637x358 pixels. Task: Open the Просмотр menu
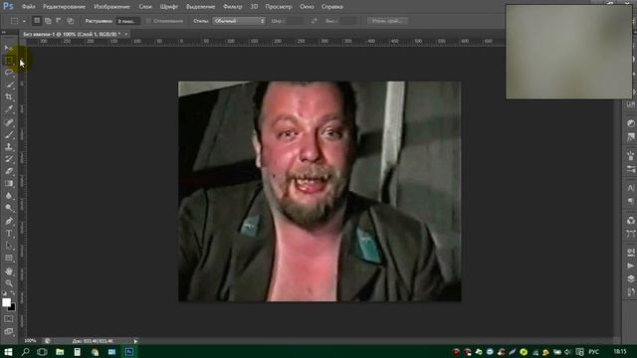click(279, 7)
